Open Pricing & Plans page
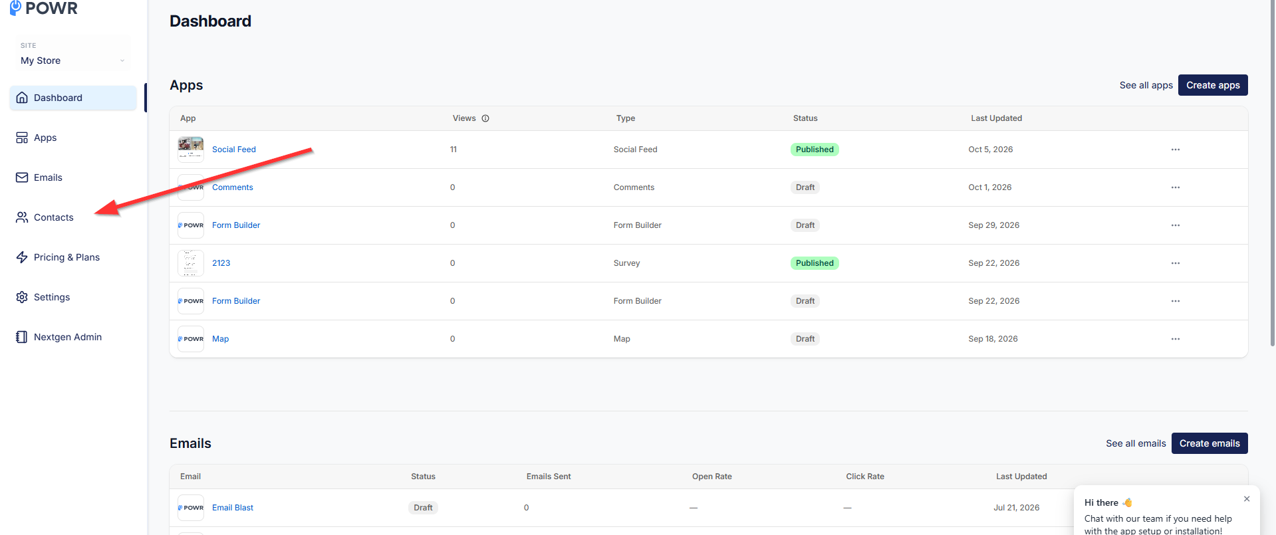The height and width of the screenshot is (535, 1276). [73, 257]
